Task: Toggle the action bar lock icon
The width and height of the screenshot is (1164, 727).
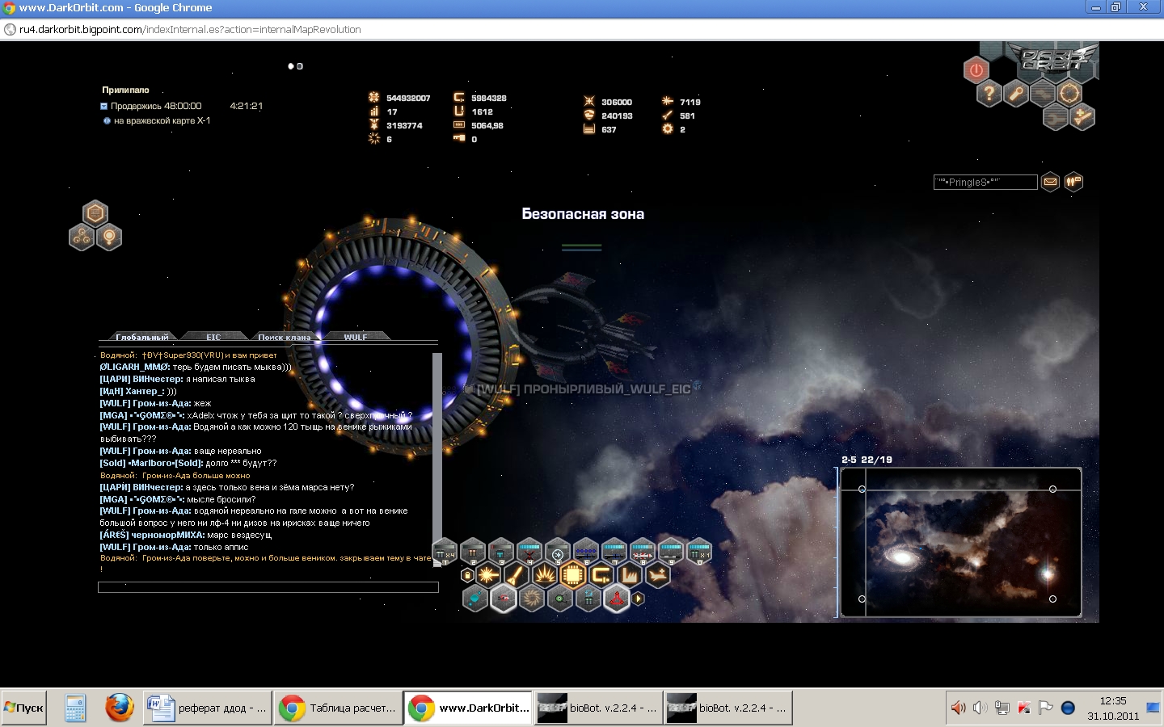Action: tap(467, 575)
